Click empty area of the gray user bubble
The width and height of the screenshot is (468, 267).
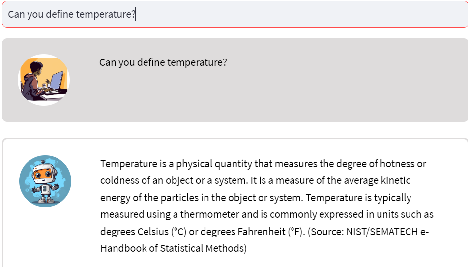point(295,98)
